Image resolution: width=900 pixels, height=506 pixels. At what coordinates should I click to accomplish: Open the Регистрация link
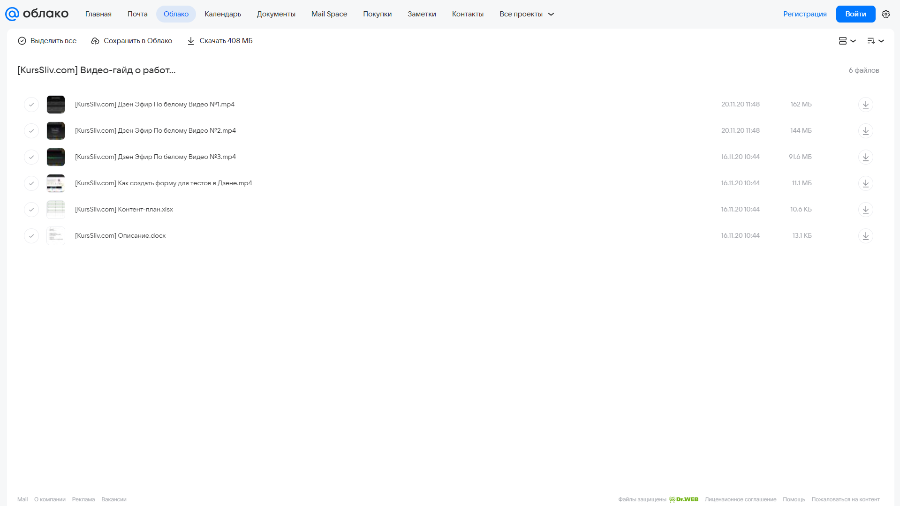(x=805, y=14)
